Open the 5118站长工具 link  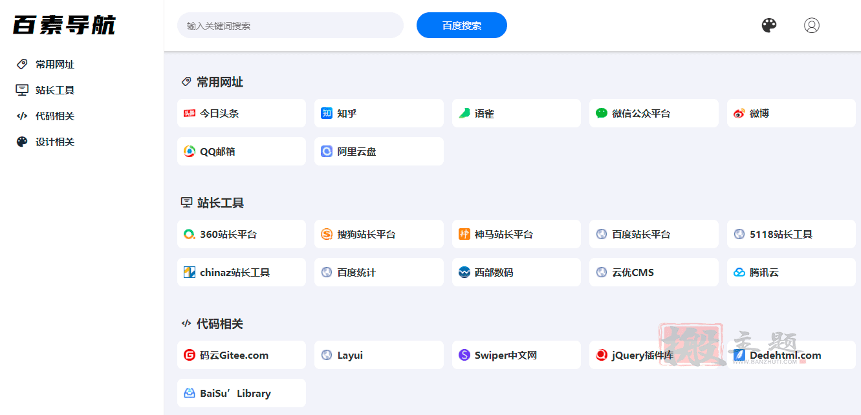click(x=791, y=234)
